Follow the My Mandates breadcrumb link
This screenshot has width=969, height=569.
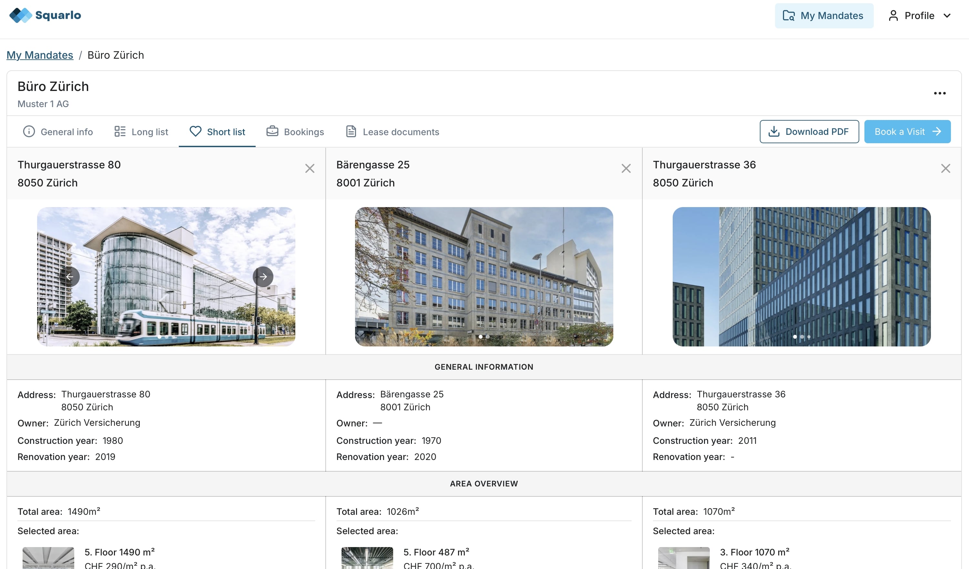click(40, 55)
